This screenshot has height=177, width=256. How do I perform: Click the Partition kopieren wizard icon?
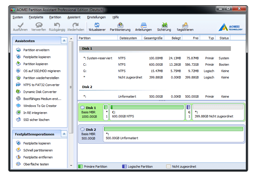[18, 64]
